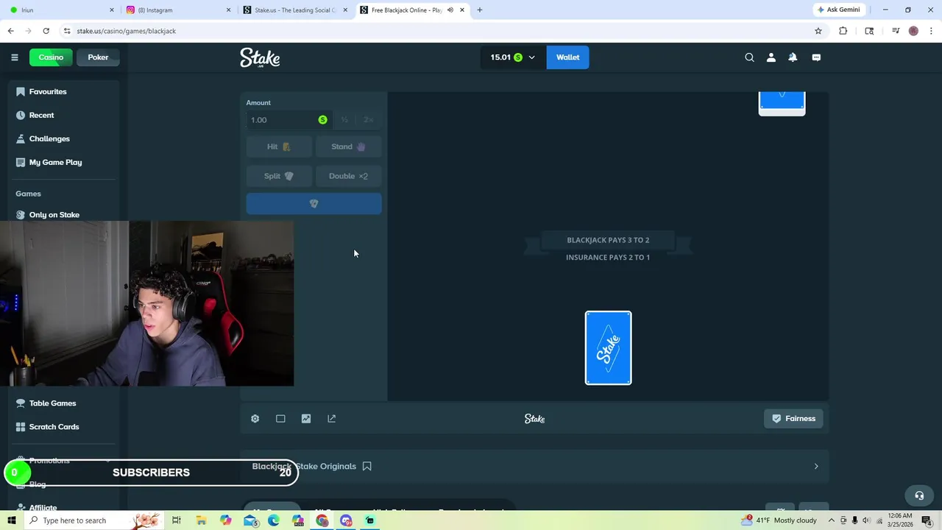Screen dimensions: 942x530
Task: Open the Chrome three-dot menu
Action: [x=931, y=31]
